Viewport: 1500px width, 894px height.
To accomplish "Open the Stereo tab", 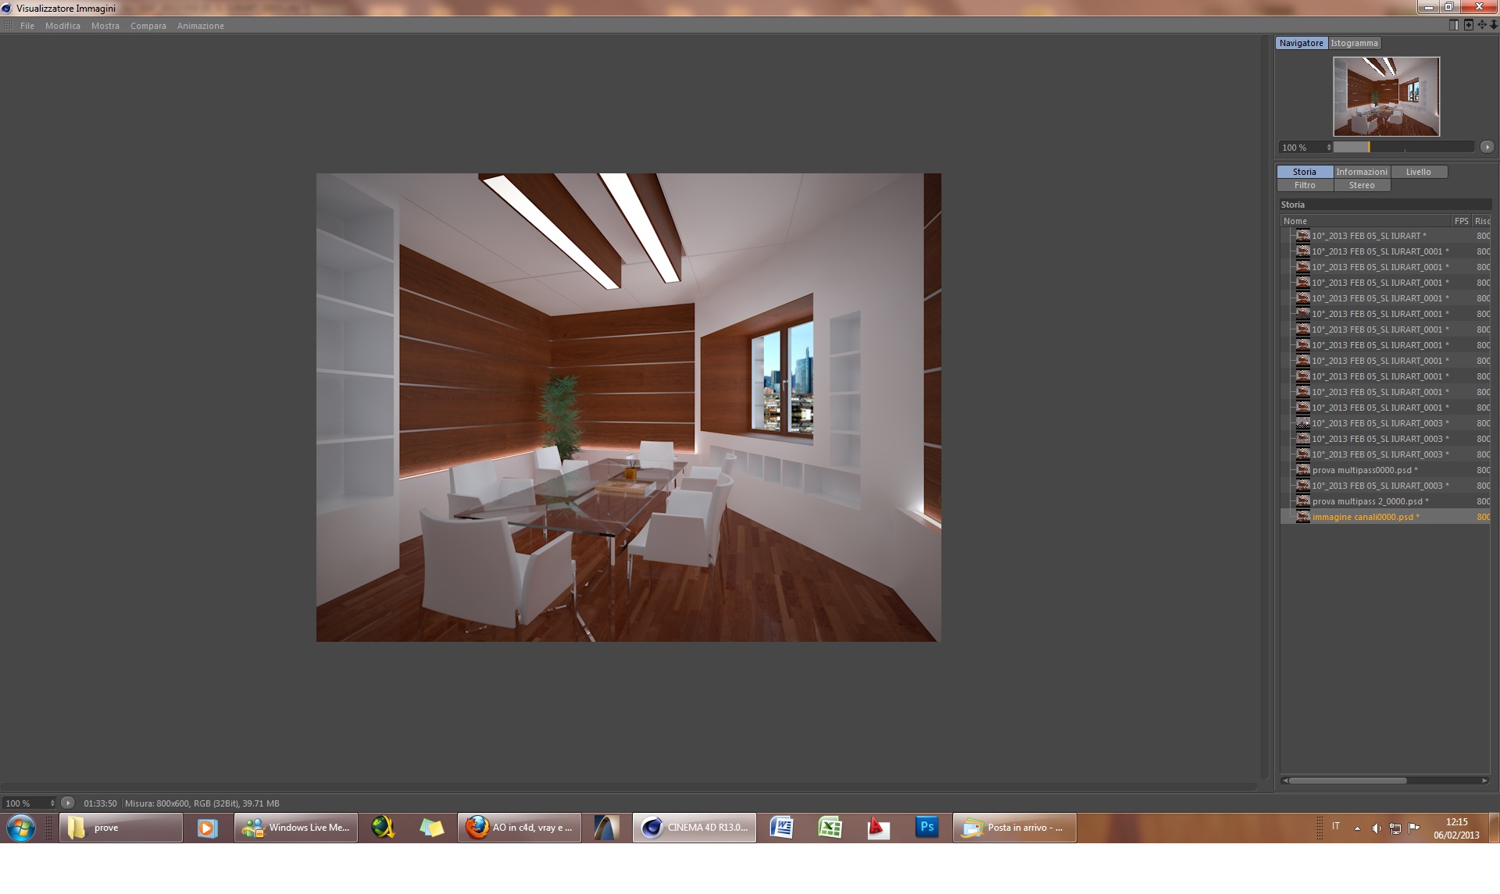I will tap(1361, 185).
